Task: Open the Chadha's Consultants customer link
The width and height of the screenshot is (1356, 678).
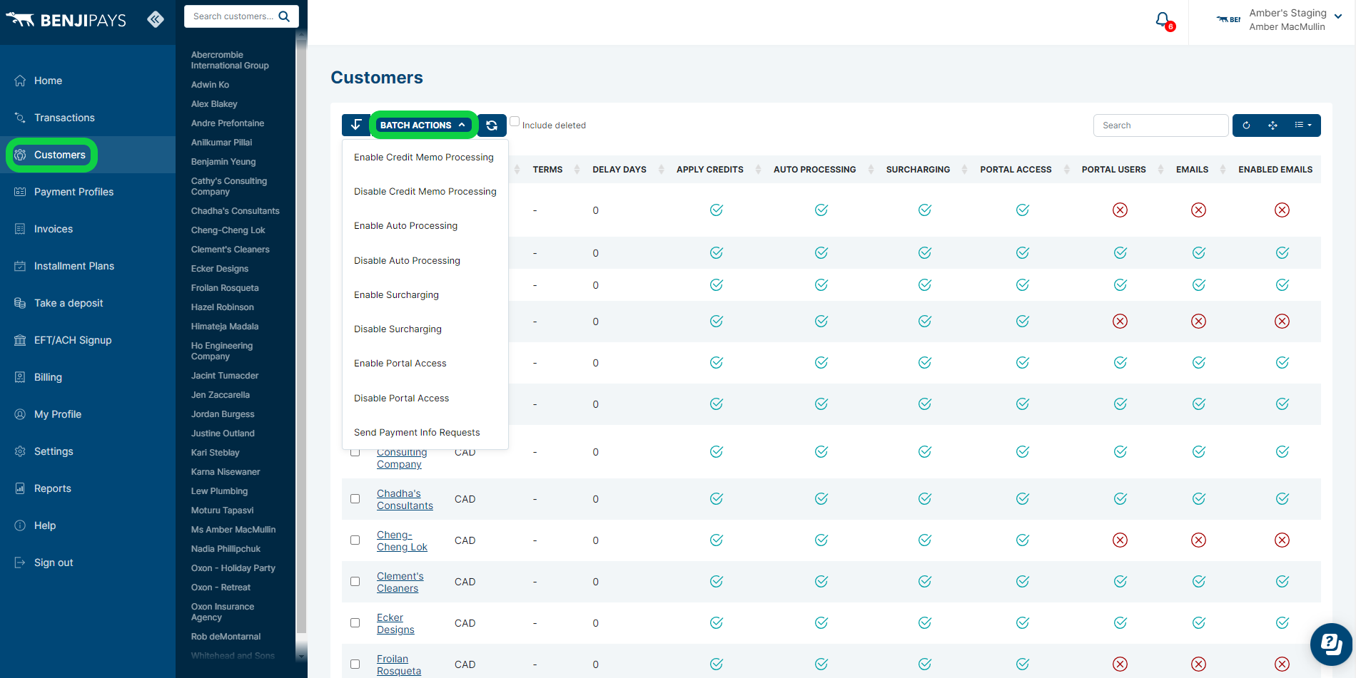Action: 405,499
